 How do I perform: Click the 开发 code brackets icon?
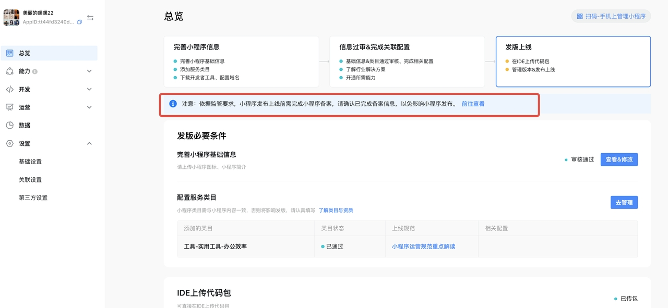pyautogui.click(x=9, y=89)
